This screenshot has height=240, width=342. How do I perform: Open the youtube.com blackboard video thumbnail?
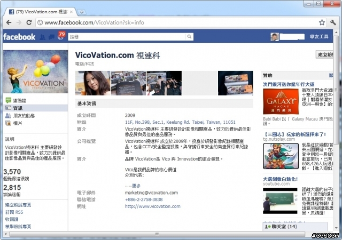click(280, 201)
